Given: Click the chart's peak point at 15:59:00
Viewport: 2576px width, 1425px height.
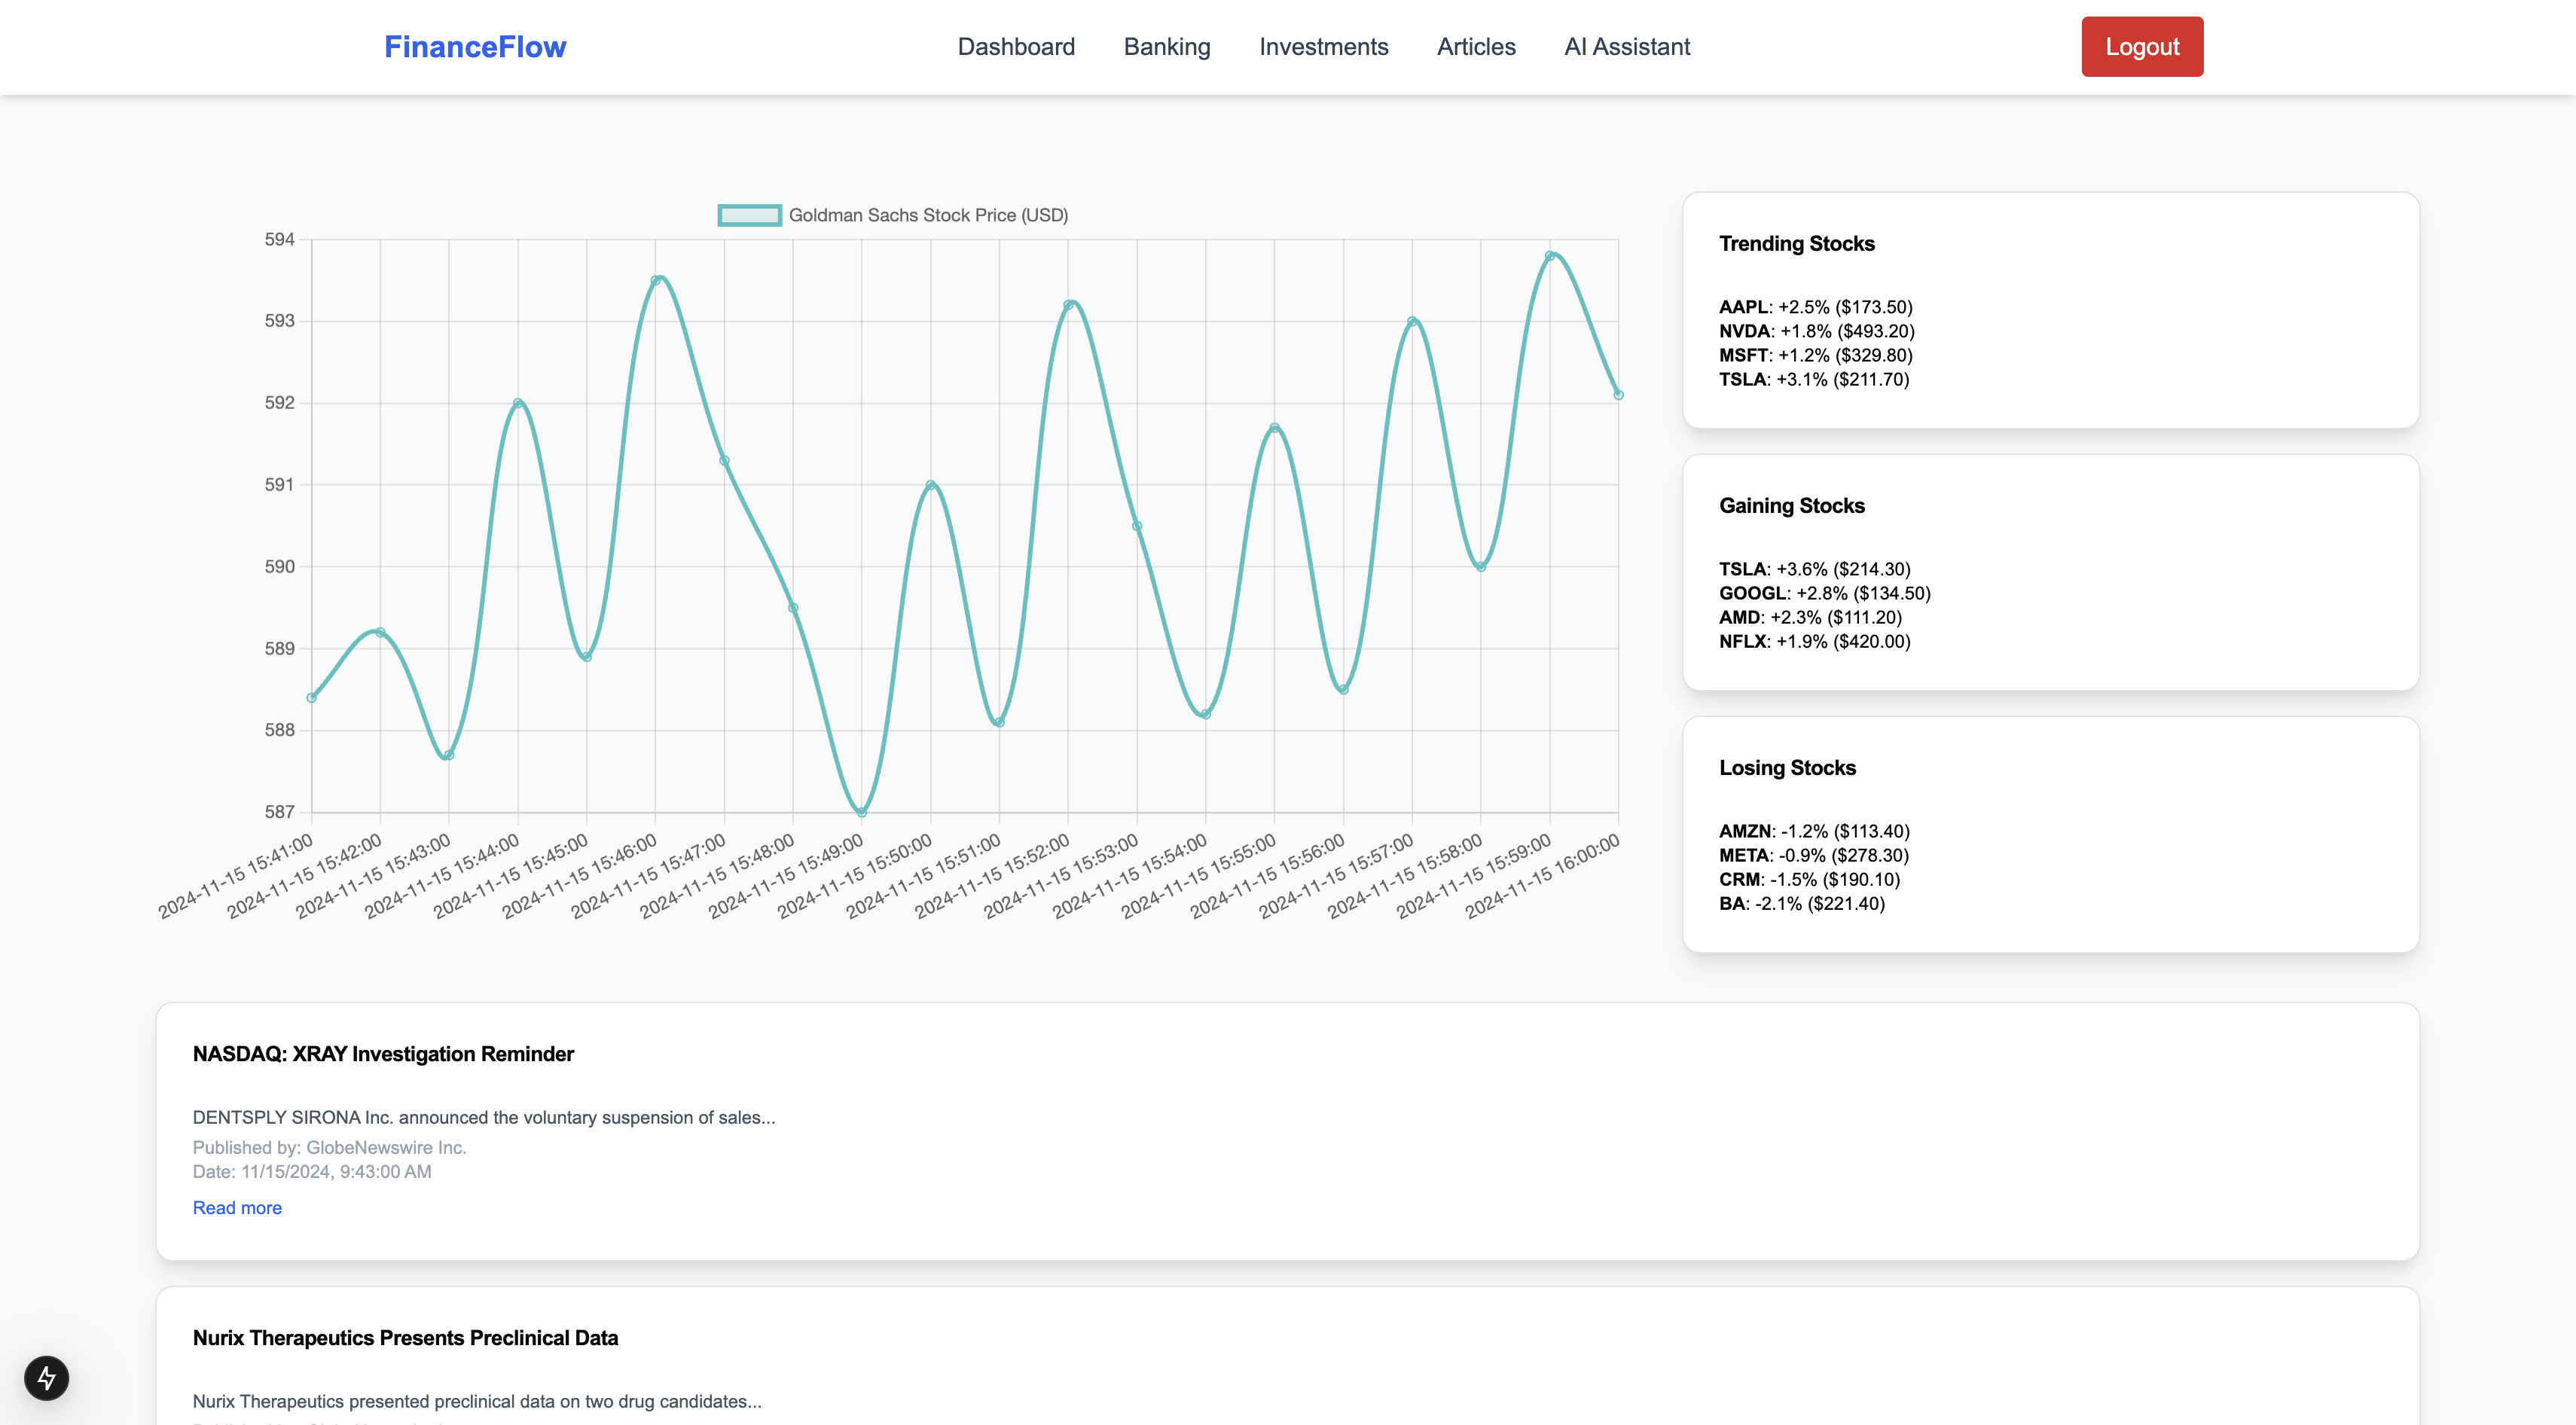Looking at the screenshot, I should pos(1550,256).
